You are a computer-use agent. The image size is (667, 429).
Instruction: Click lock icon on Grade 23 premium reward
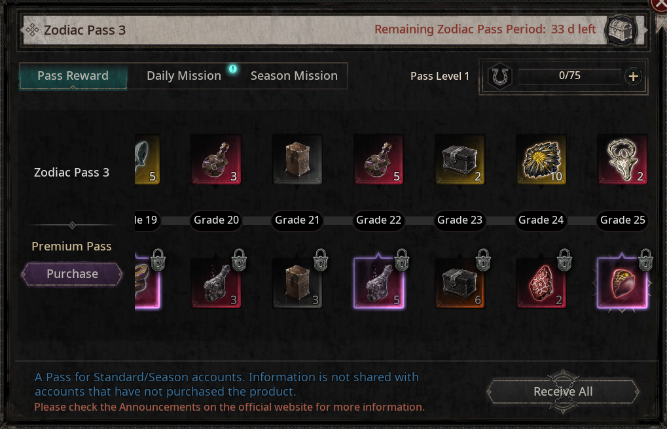click(x=483, y=260)
